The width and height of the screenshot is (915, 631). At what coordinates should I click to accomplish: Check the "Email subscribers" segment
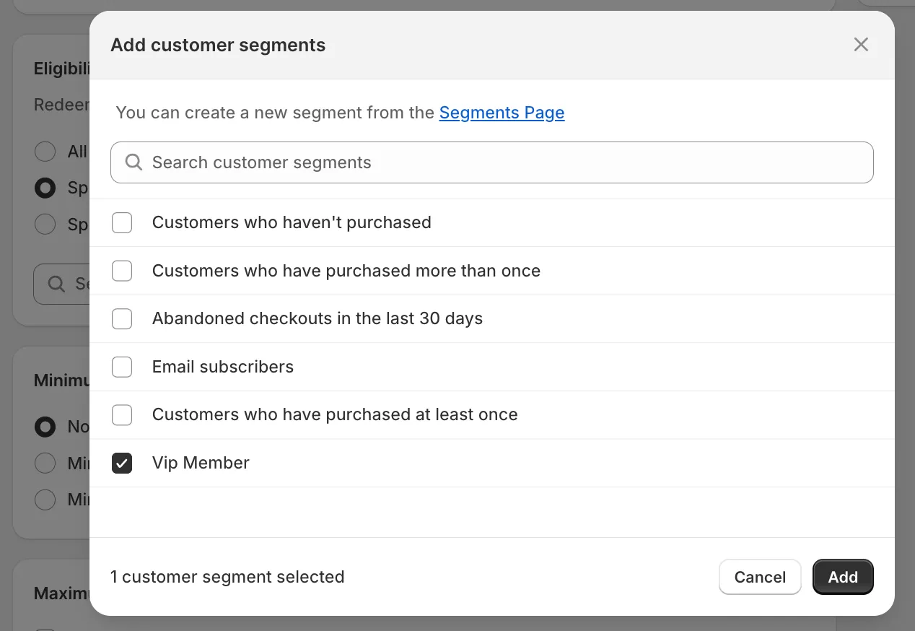(122, 367)
